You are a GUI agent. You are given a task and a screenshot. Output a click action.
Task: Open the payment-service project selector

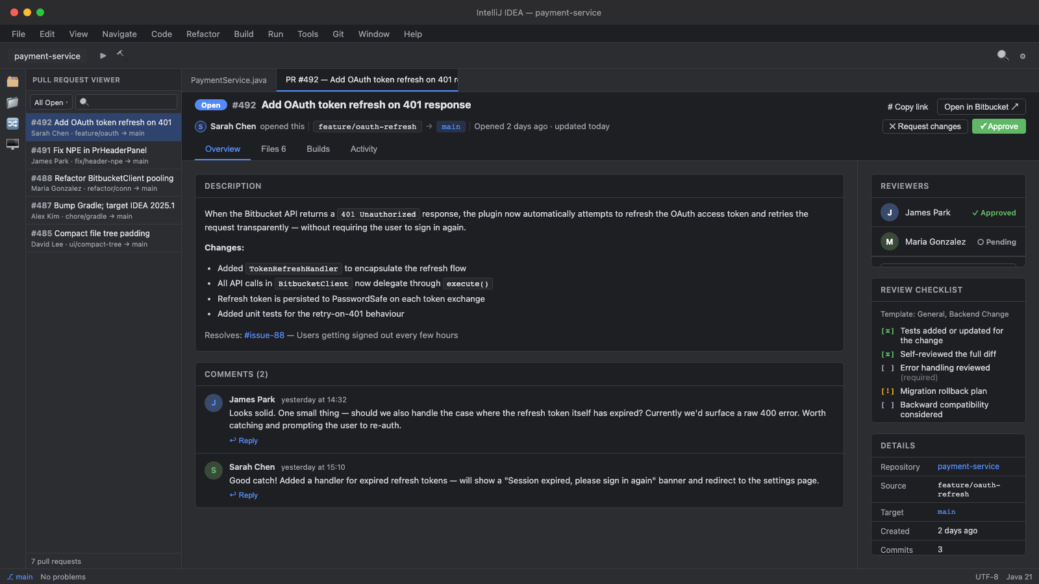click(47, 56)
